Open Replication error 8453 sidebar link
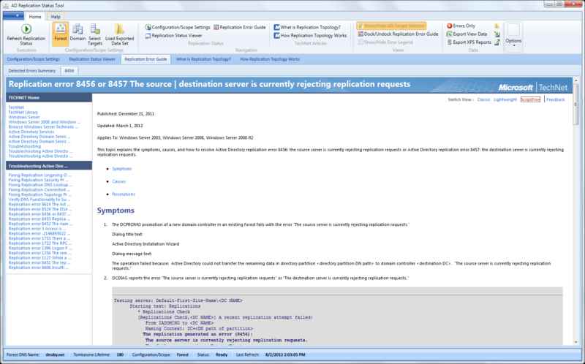The image size is (585, 364). (39, 219)
